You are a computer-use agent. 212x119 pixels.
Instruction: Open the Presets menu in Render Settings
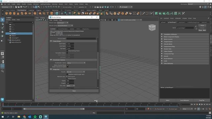click(x=56, y=20)
